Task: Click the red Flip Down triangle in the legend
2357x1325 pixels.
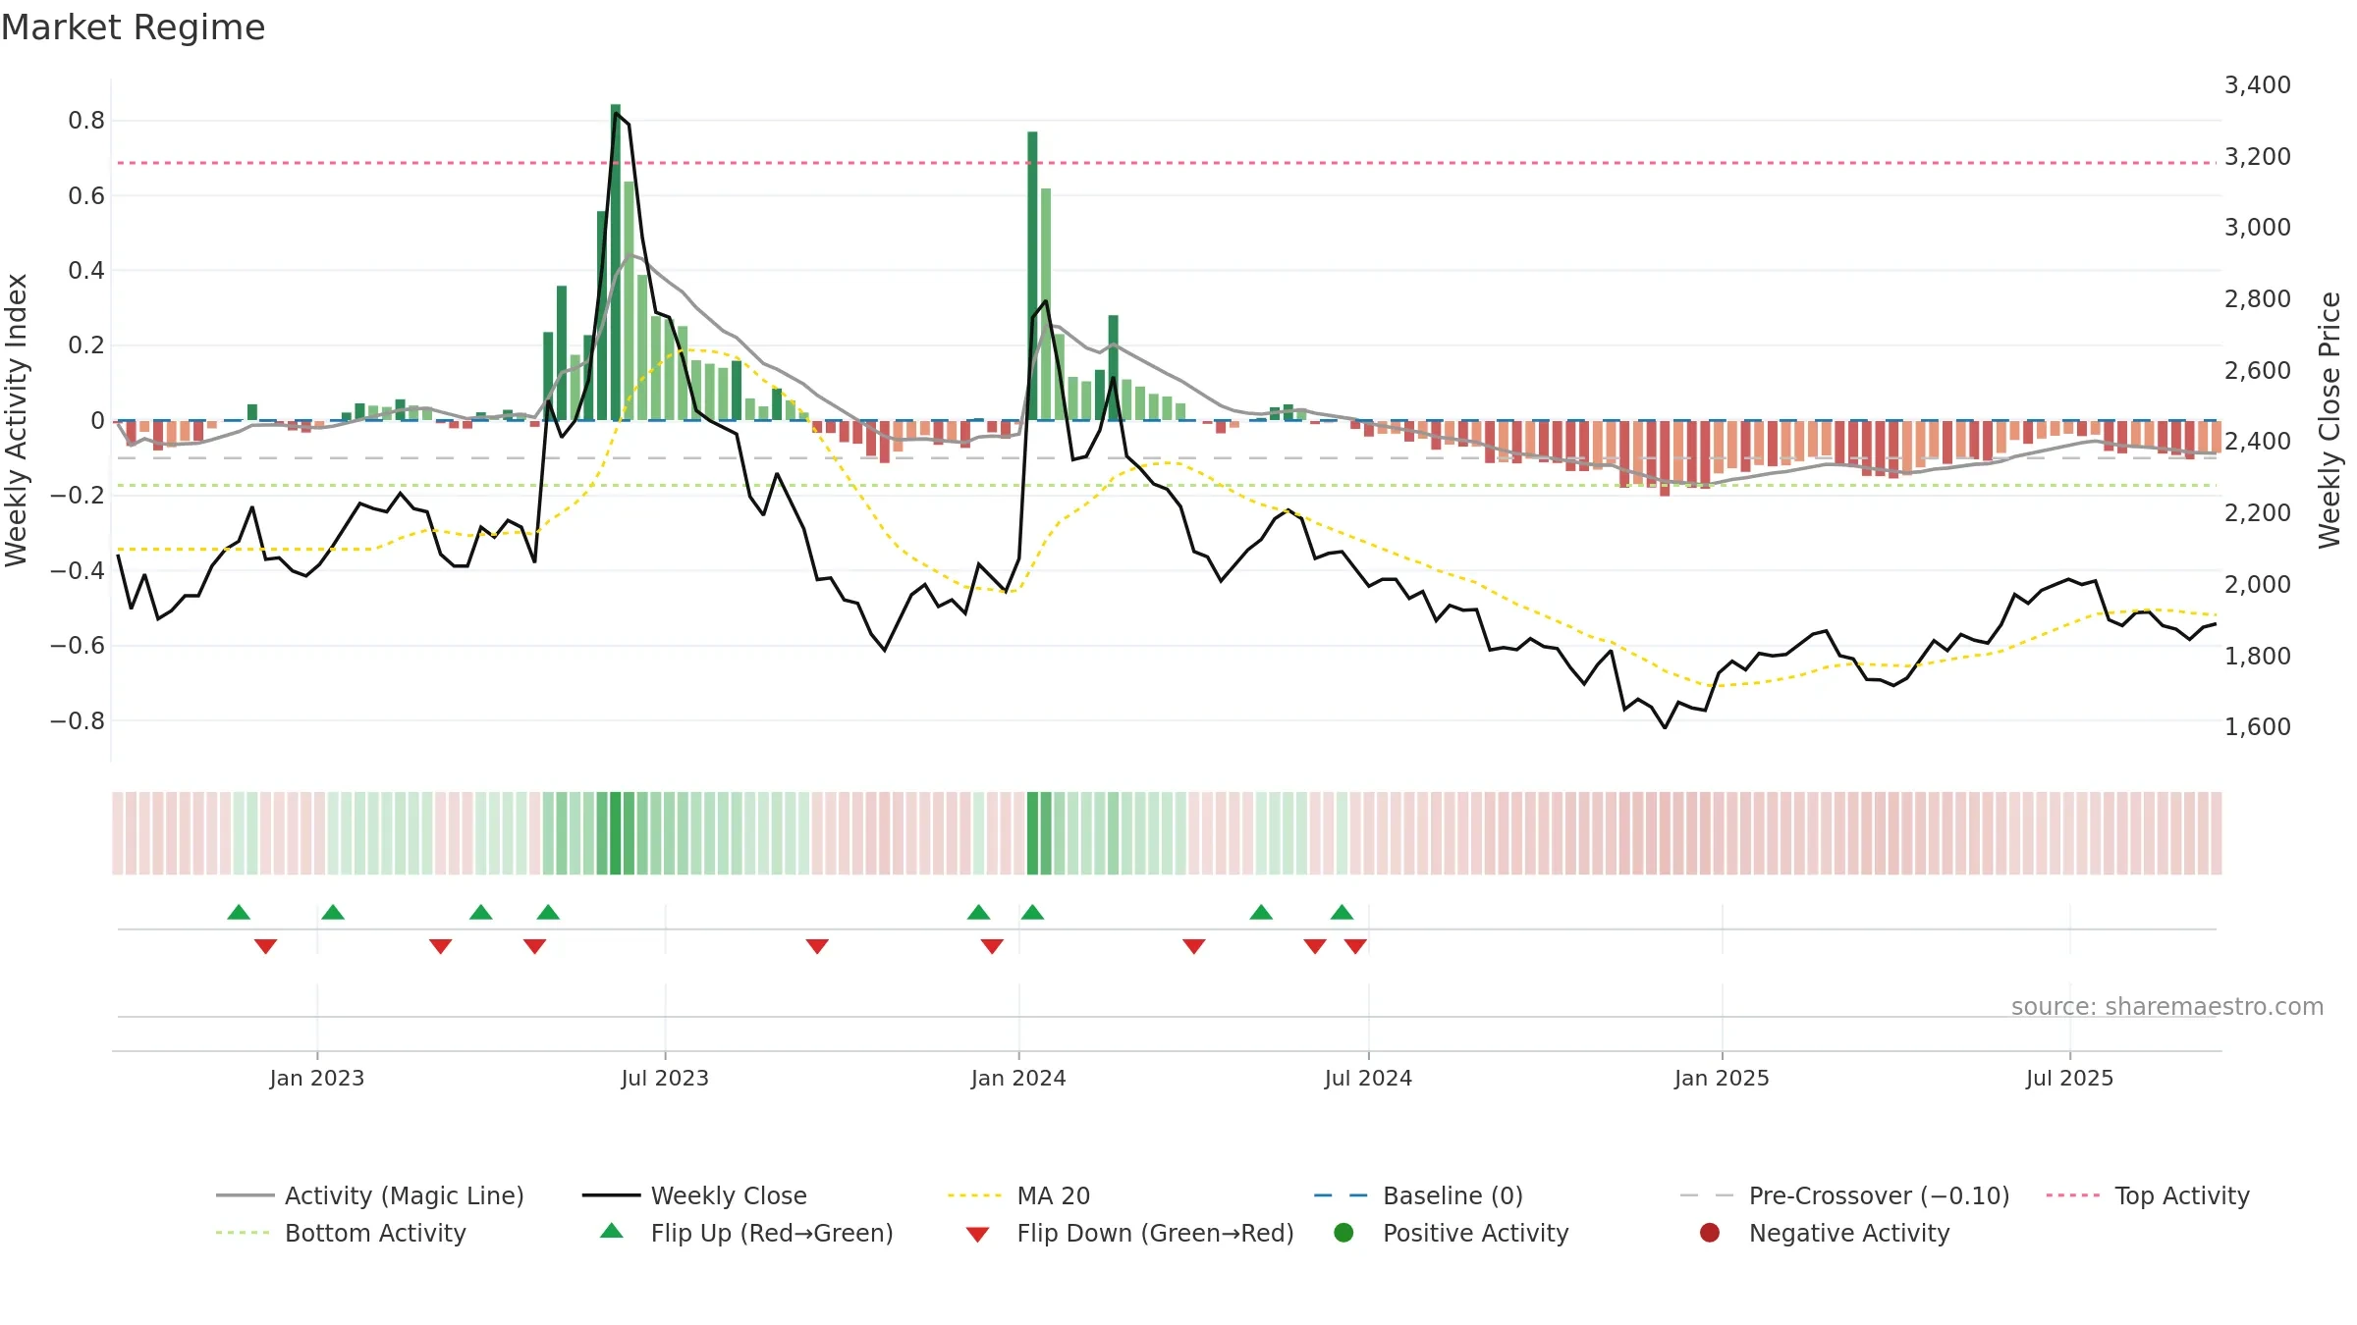Action: [x=977, y=1235]
